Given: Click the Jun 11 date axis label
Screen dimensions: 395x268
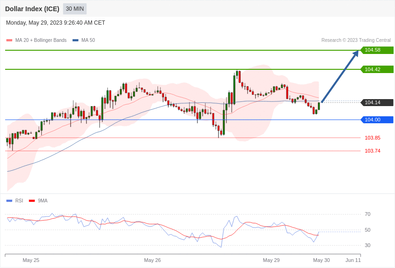Looking at the screenshot, I should tap(353, 260).
